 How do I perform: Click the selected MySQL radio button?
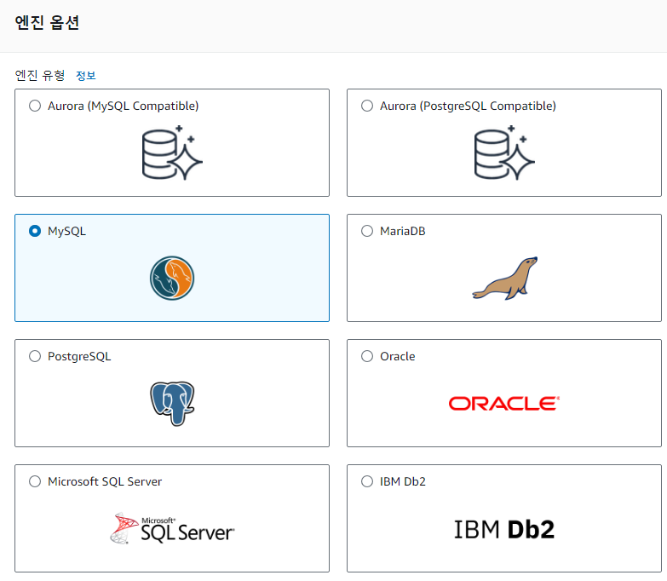35,231
